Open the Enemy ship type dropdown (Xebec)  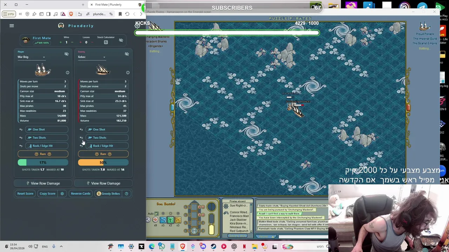coord(92,57)
